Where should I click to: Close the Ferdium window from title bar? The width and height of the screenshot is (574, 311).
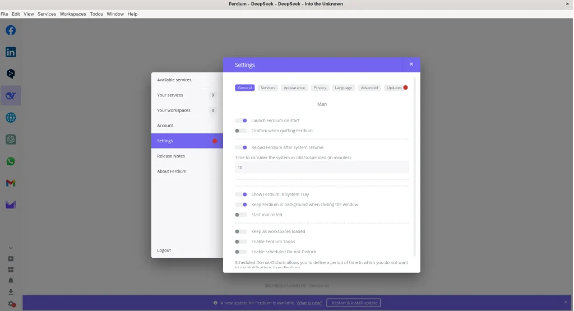coord(567,4)
